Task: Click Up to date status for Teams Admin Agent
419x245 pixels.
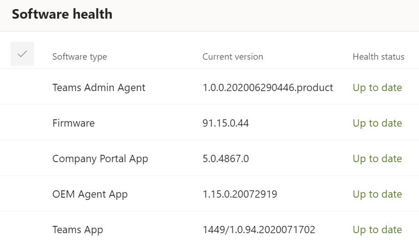Action: coord(377,87)
